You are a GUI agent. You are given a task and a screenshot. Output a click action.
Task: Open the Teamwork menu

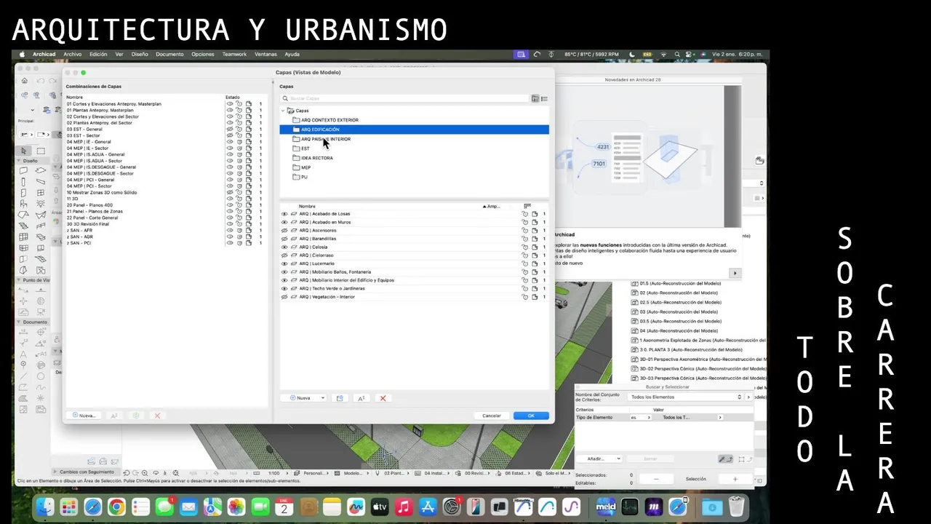point(234,54)
